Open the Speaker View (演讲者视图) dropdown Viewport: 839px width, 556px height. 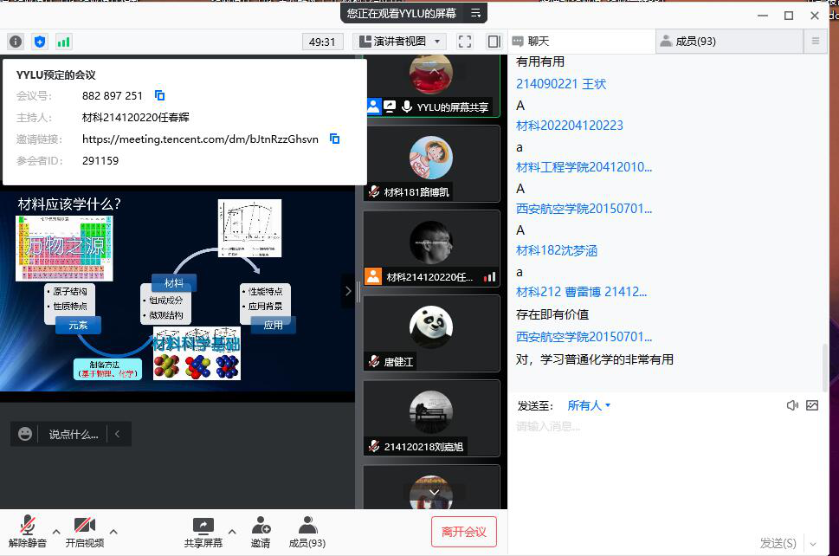click(399, 42)
